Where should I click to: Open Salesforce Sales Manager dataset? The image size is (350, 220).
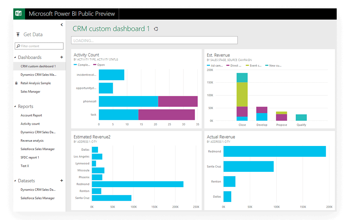[37, 198]
